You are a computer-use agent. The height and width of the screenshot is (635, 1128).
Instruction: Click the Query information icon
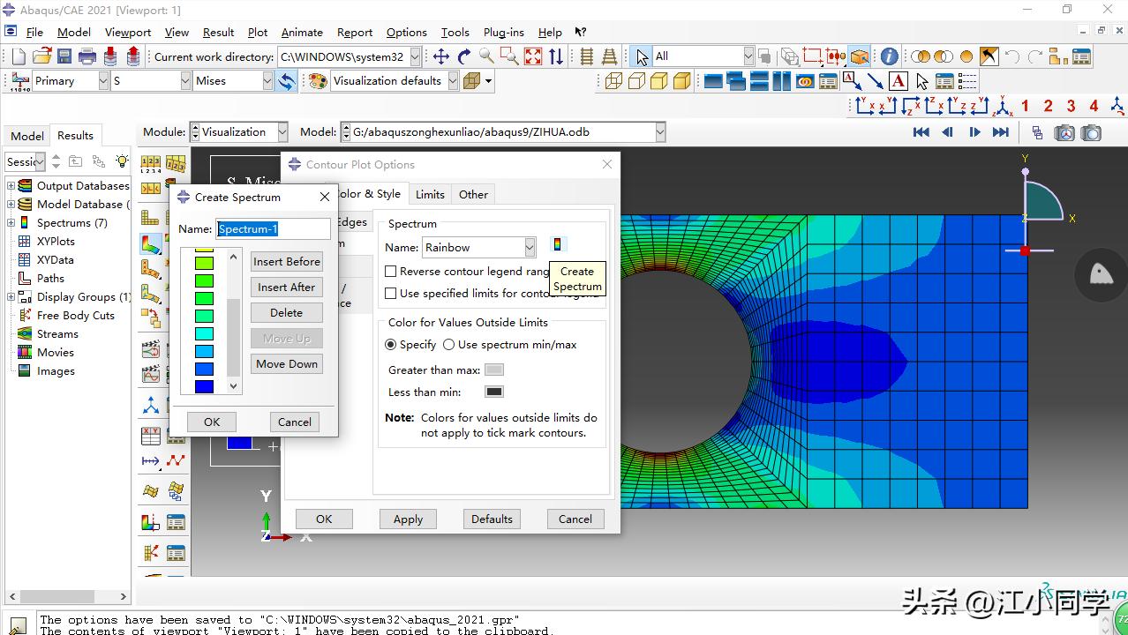click(x=889, y=56)
